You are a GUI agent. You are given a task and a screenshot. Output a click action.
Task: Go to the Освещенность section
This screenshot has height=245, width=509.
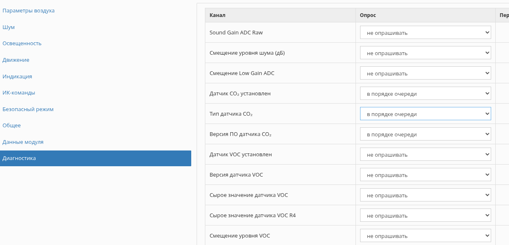pos(22,43)
